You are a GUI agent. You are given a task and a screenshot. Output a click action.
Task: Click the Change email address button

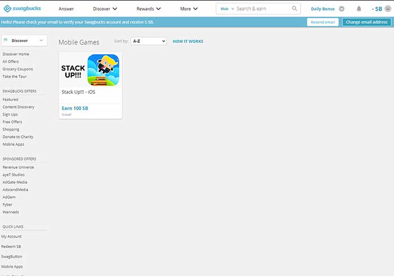tap(366, 22)
